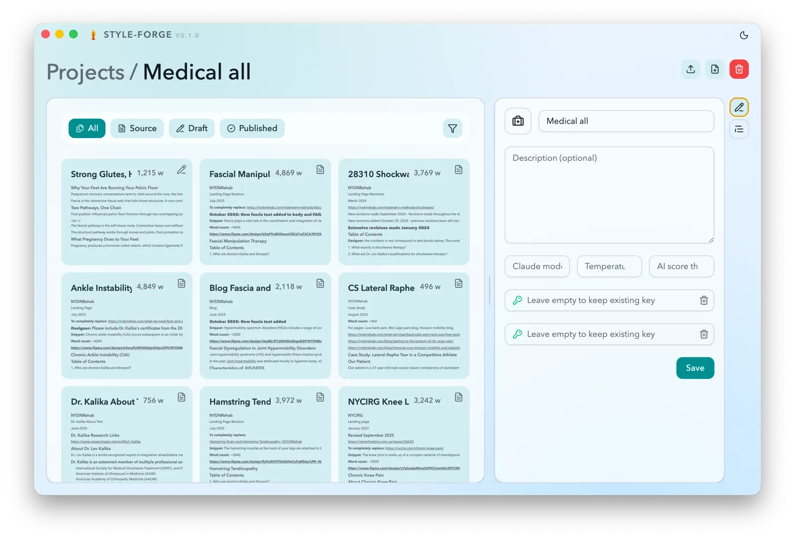Filter by Published documents

click(x=252, y=128)
